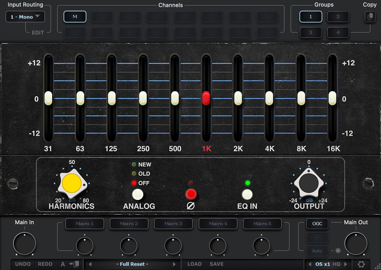Click the Main Out knob

pyautogui.click(x=356, y=243)
